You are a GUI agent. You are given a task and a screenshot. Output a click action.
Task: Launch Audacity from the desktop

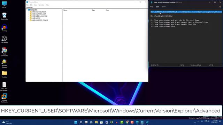click(x=4, y=28)
